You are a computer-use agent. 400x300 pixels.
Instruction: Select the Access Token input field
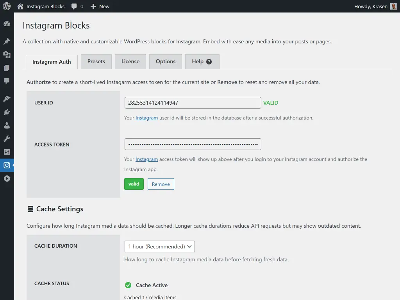pos(193,144)
